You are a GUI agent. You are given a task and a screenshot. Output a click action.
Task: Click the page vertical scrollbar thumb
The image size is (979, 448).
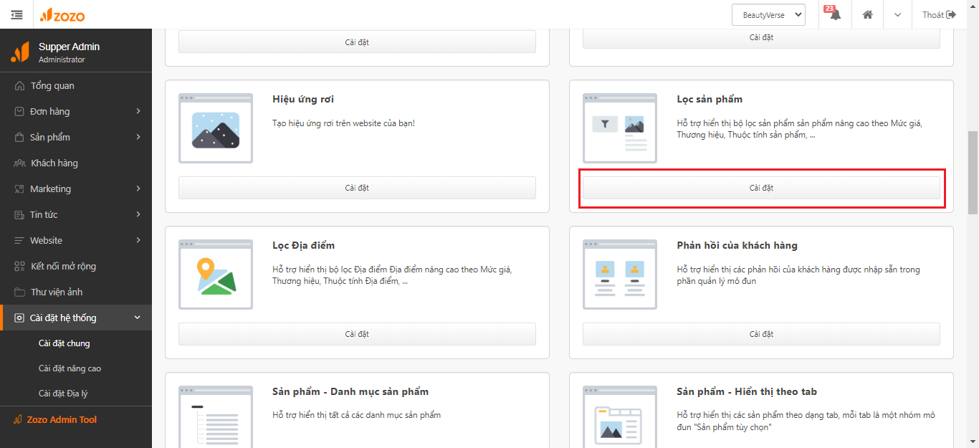tap(973, 173)
